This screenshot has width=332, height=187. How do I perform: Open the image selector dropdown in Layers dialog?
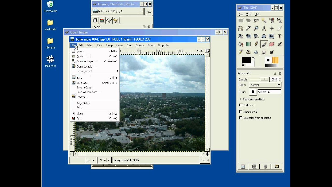point(118,11)
